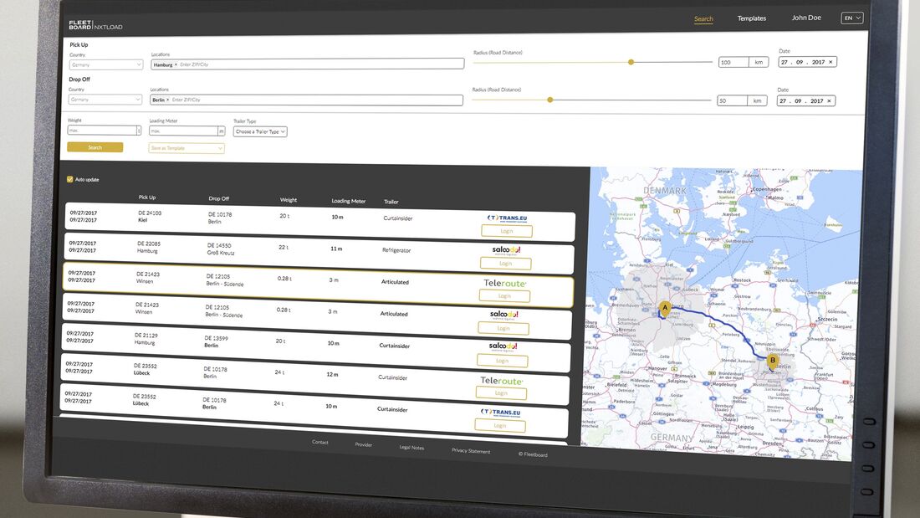Remove the Hamburg location tag

[176, 64]
